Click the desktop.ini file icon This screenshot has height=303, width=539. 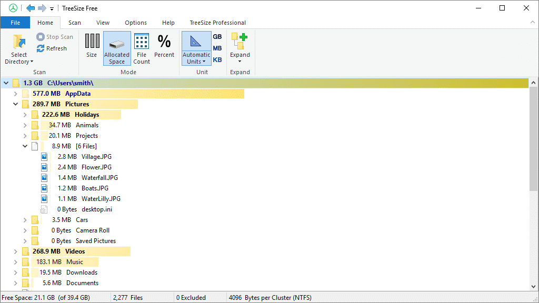(44, 209)
